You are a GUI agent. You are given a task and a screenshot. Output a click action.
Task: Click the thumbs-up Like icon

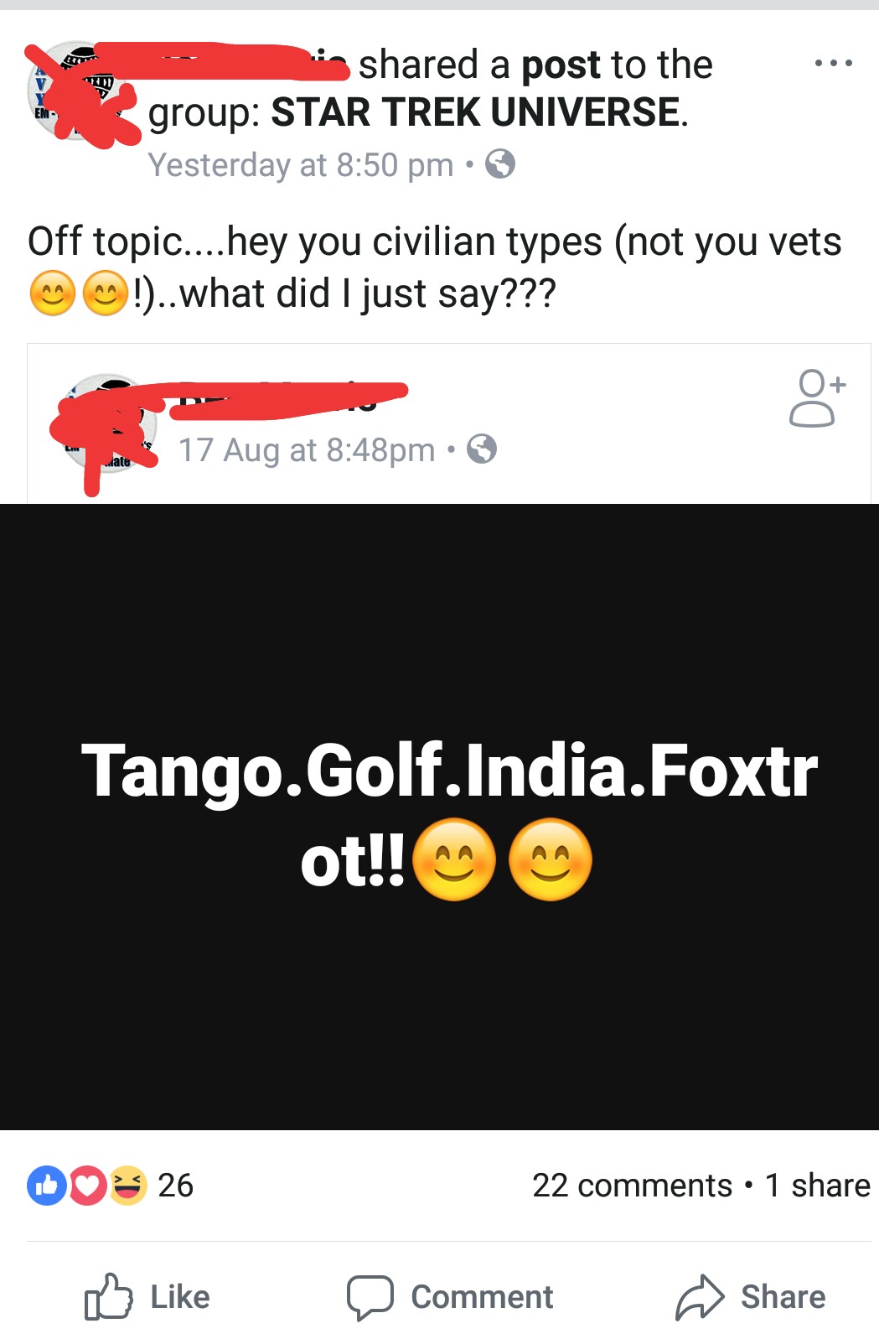(109, 1297)
